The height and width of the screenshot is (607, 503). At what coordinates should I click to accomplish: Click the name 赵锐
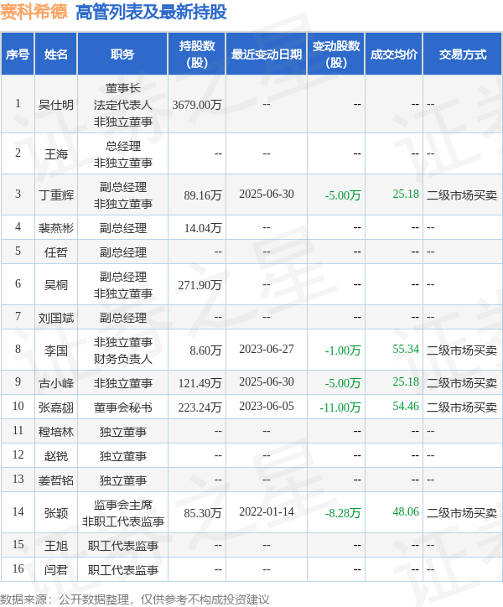tap(56, 456)
